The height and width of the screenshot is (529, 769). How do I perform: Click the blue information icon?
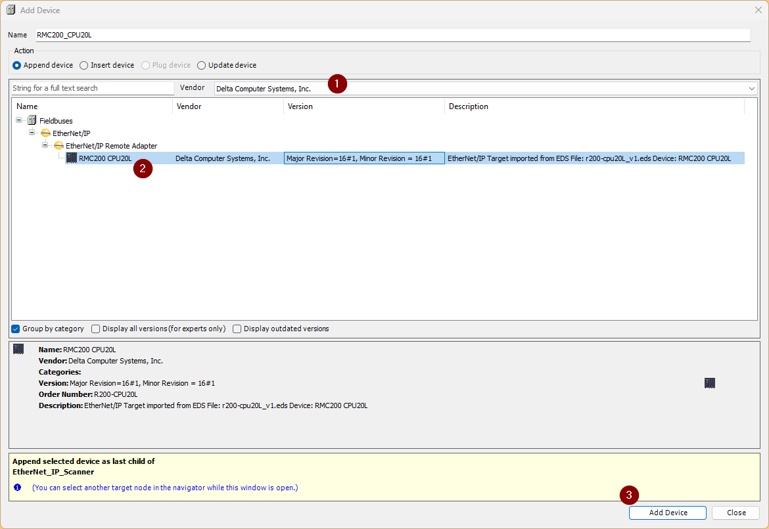[x=18, y=488]
